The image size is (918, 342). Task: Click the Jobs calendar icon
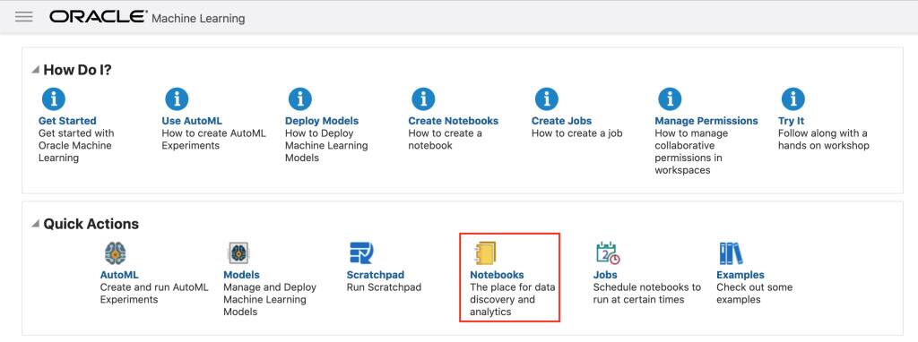pyautogui.click(x=608, y=253)
